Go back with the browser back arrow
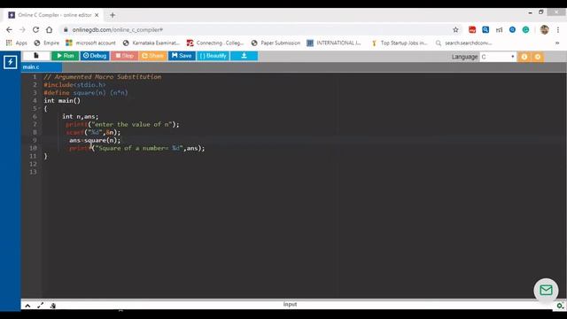This screenshot has height=319, width=567. click(x=9, y=29)
